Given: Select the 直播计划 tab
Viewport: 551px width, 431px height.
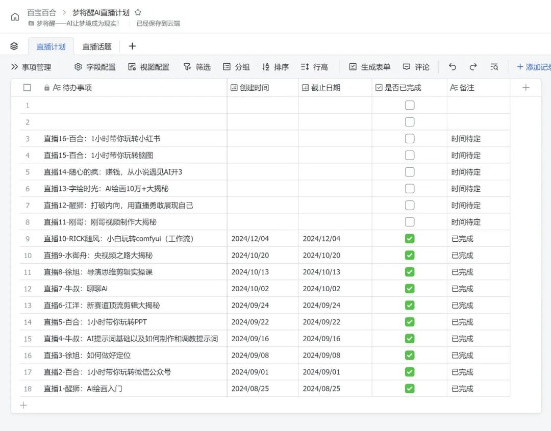Looking at the screenshot, I should (x=51, y=45).
